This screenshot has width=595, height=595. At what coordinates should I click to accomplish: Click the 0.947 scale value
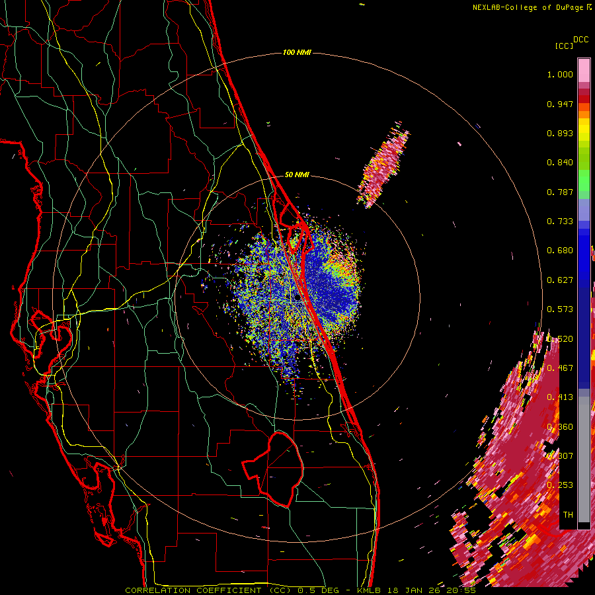[560, 104]
